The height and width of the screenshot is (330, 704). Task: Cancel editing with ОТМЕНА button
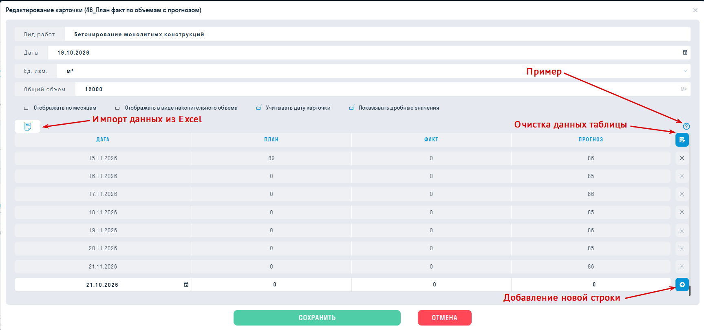click(445, 318)
